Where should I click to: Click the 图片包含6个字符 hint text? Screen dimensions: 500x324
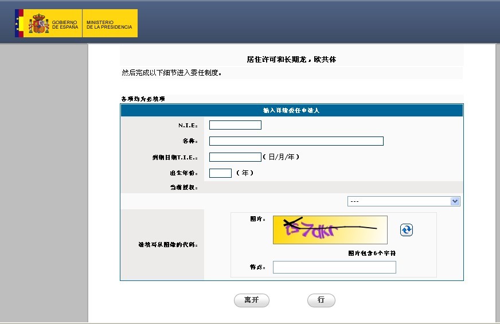point(372,253)
